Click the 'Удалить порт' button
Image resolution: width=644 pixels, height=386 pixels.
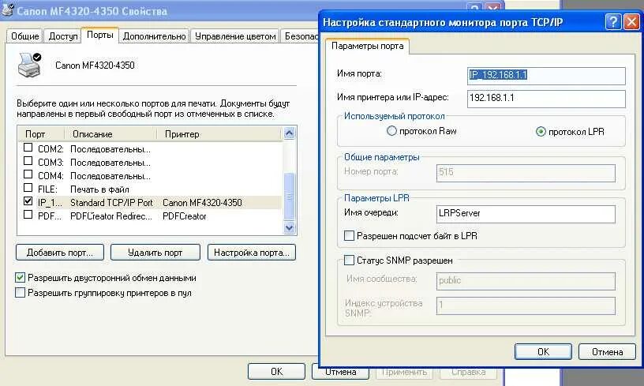[155, 253]
